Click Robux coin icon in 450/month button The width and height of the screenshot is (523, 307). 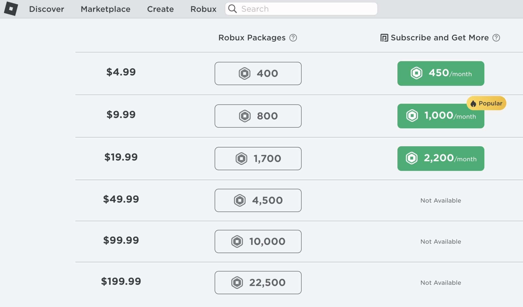[x=416, y=73]
